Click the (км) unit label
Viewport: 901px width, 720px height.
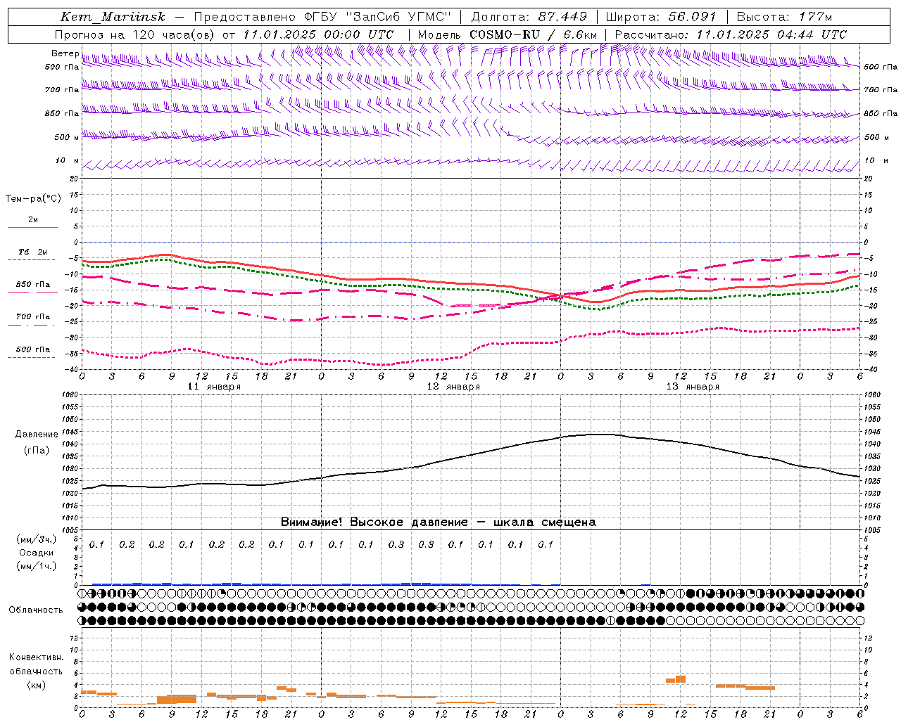(36, 685)
